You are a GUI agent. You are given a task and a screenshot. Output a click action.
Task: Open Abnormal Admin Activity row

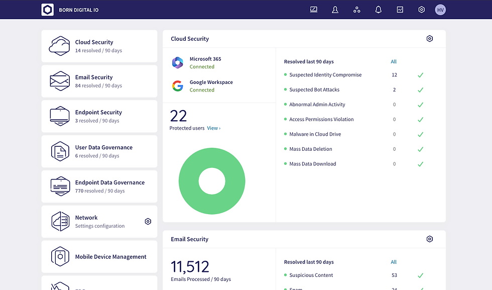click(x=354, y=105)
